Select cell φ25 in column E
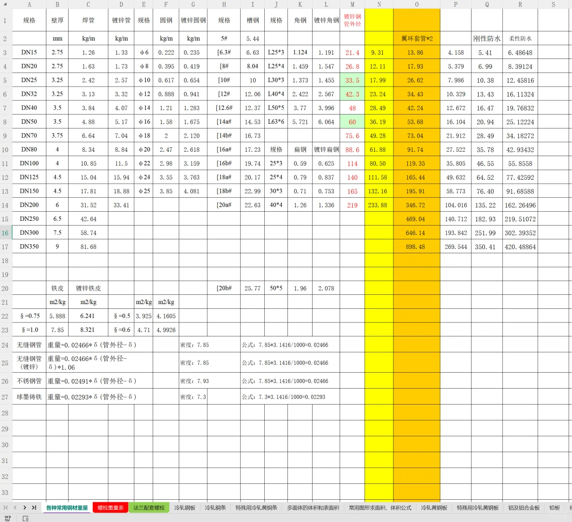 pos(144,191)
